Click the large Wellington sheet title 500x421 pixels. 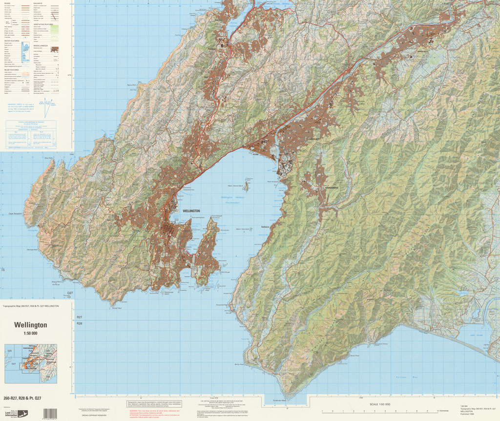click(x=30, y=325)
